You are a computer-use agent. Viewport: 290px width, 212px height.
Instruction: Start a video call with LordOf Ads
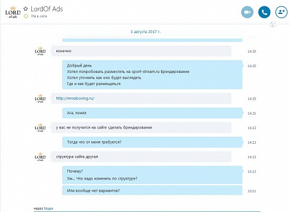tap(247, 12)
